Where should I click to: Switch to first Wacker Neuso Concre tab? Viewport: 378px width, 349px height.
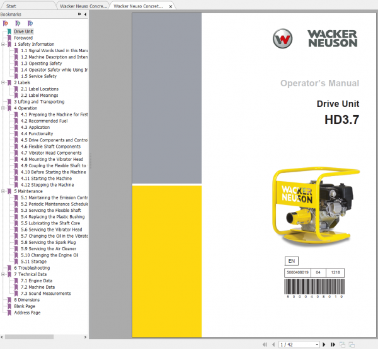(x=83, y=6)
